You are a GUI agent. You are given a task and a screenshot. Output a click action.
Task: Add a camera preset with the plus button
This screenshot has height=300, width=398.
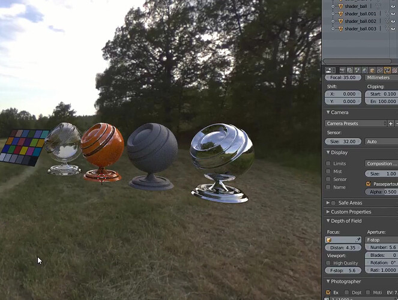[x=391, y=124]
